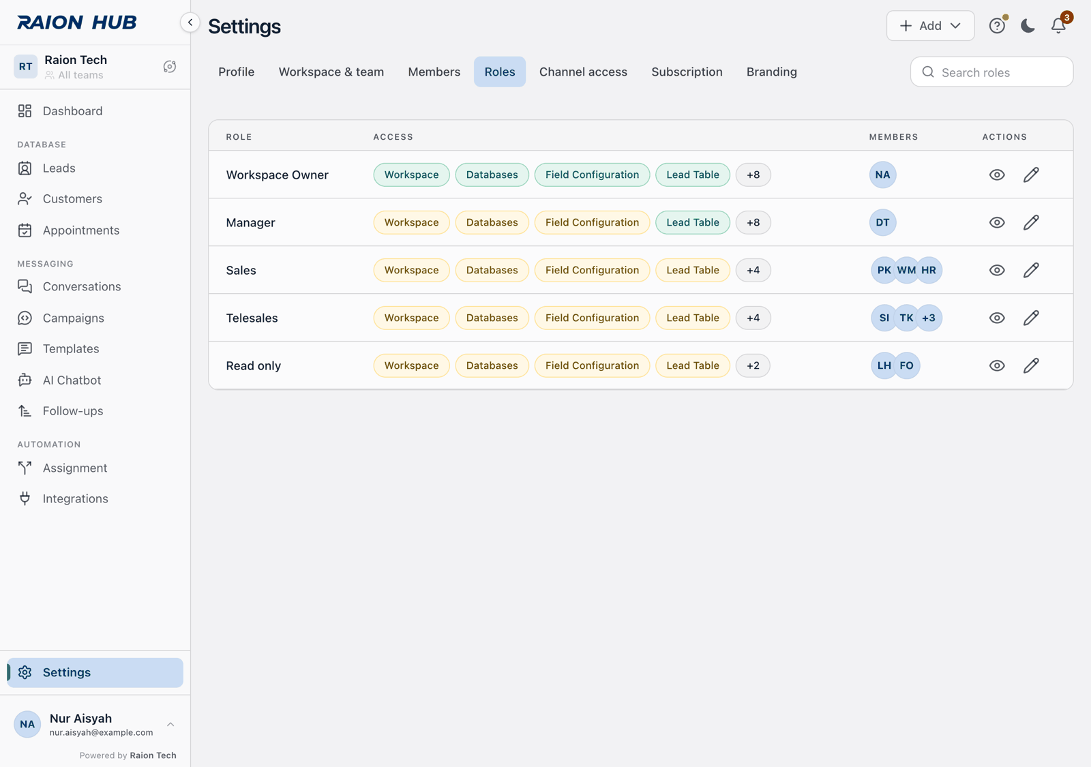Open Follow-ups in the sidebar
This screenshot has height=767, width=1091.
tap(95, 411)
